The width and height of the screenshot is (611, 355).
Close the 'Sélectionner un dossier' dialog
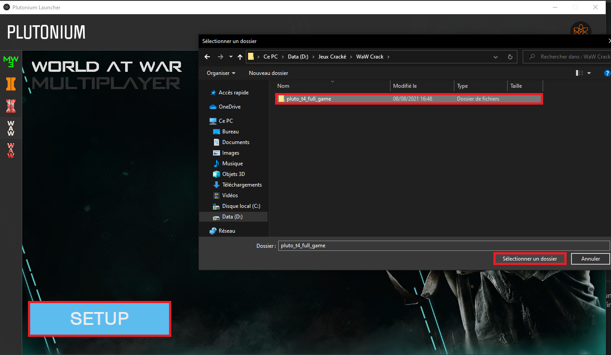[x=609, y=41]
